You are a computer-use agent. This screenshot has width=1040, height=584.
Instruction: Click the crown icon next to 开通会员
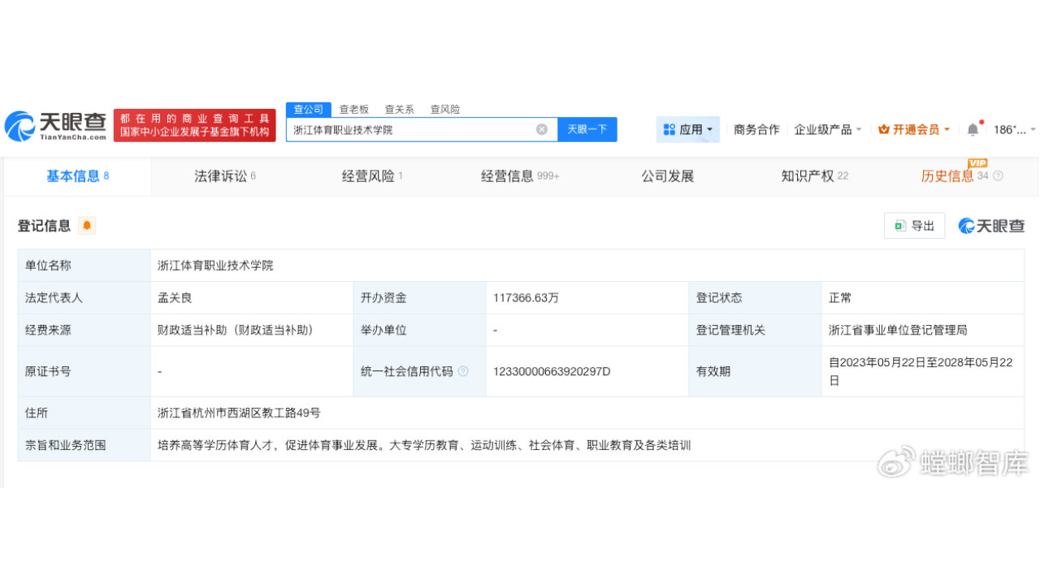click(884, 128)
